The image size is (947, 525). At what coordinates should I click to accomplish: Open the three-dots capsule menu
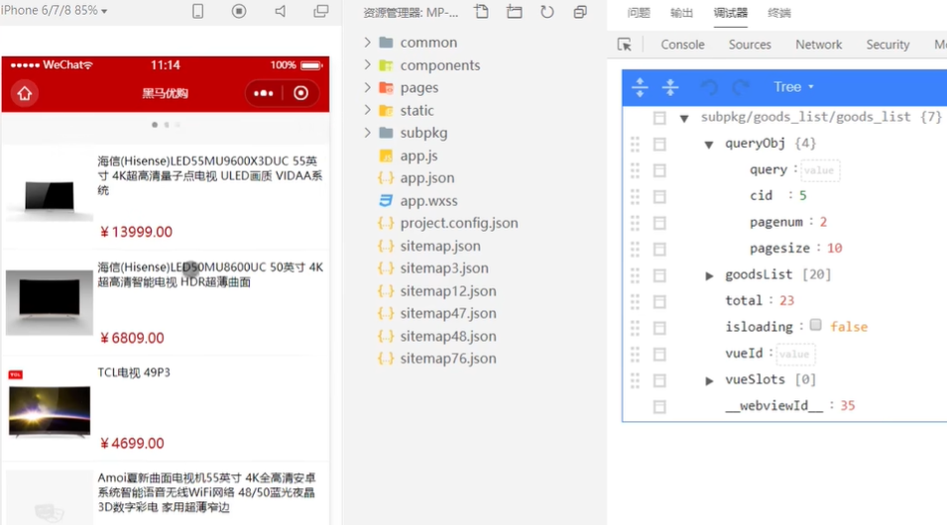click(x=264, y=93)
